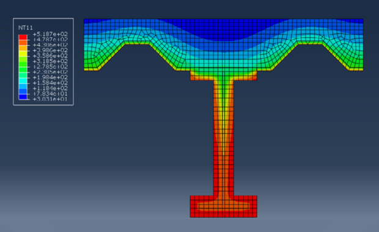Viewport: 379px width, 232px height.
Task: Click the orange core inside the bottom flange
Action: (x=224, y=206)
